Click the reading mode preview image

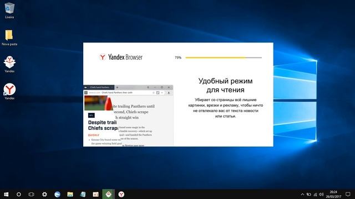click(x=128, y=116)
